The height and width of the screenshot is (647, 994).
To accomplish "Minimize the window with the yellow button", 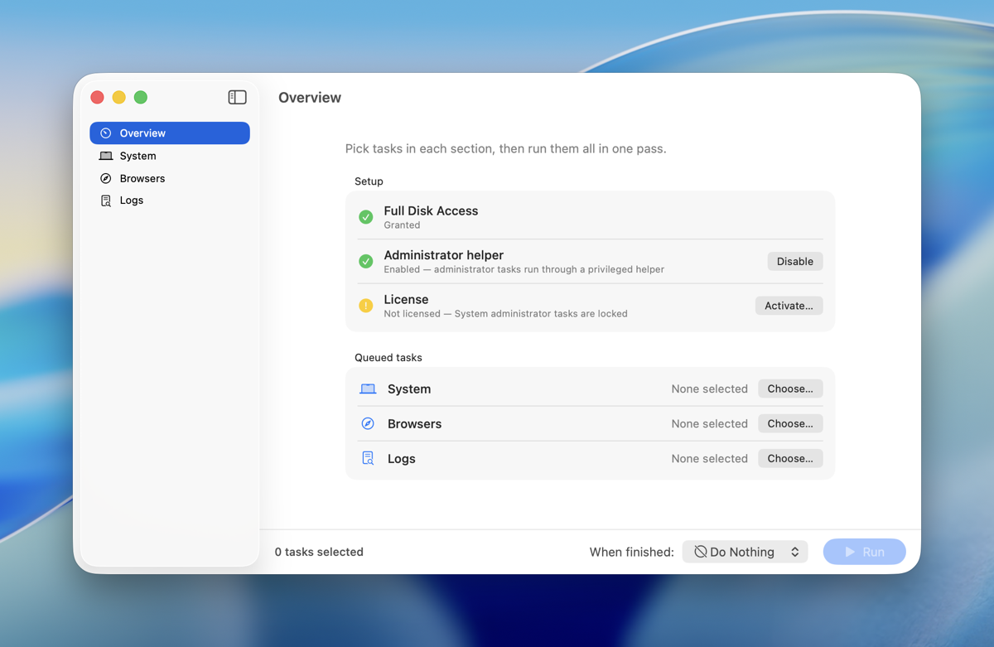I will [118, 97].
